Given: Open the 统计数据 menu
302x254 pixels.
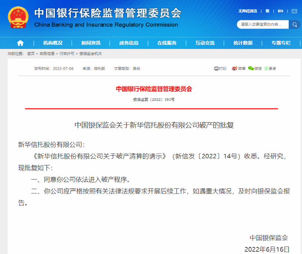Looking at the screenshot, I should coord(243,43).
